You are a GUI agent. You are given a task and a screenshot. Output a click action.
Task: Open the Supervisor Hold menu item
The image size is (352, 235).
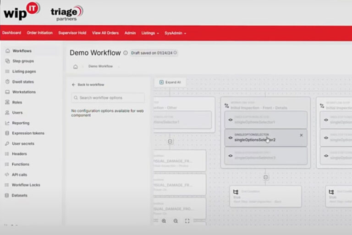click(72, 33)
